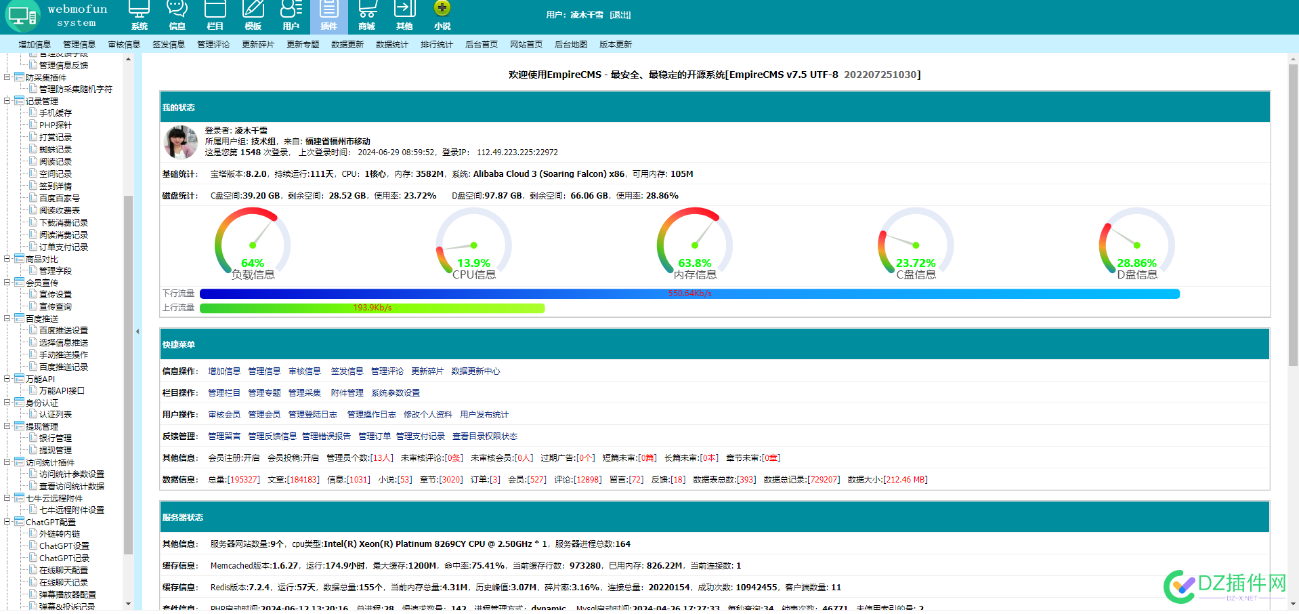Click the page icon beside PHP探针

[33, 125]
